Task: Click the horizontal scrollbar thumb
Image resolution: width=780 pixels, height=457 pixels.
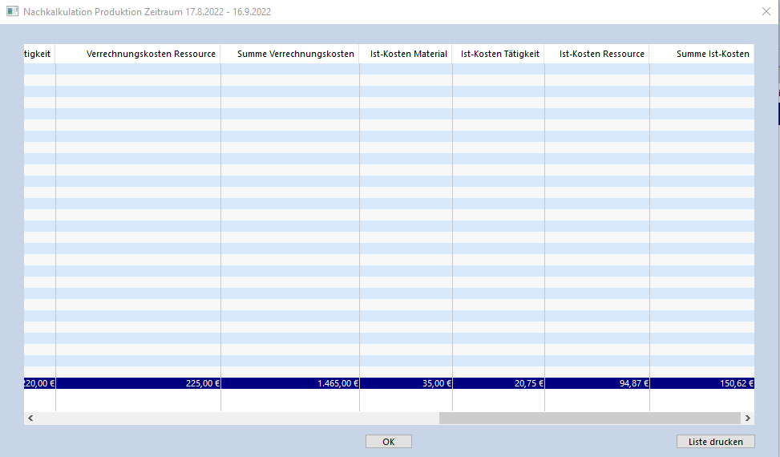Action: 589,419
